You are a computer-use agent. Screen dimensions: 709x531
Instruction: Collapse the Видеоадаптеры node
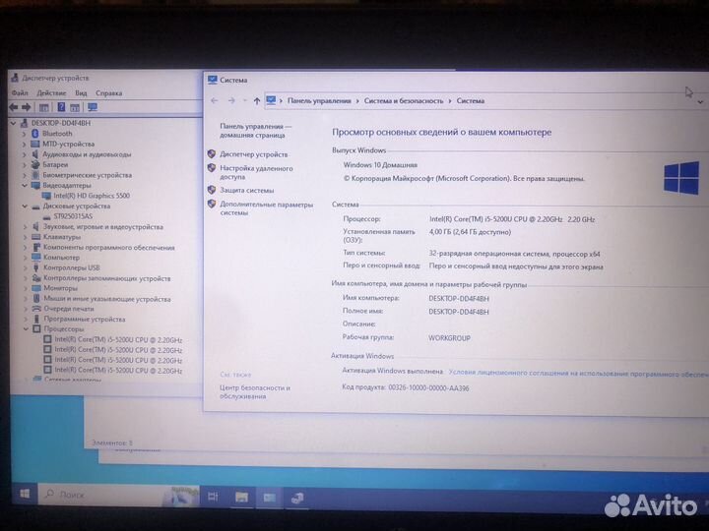coord(25,185)
